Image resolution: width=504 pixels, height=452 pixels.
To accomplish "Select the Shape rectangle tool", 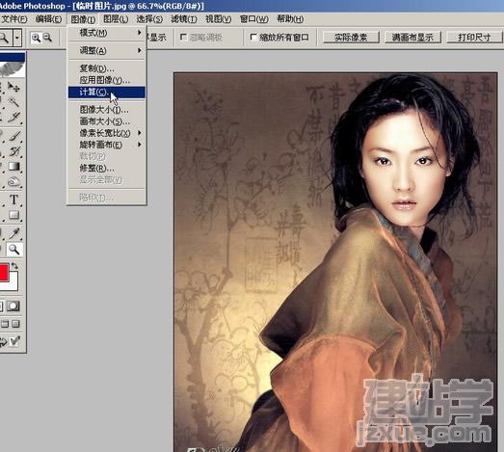I will point(13,215).
